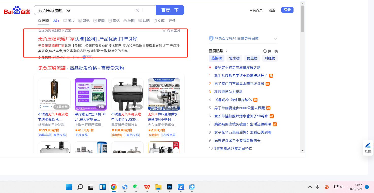Click the 反馈 feedback pencil icon
Viewport: 374px width, 193px height.
click(368, 145)
